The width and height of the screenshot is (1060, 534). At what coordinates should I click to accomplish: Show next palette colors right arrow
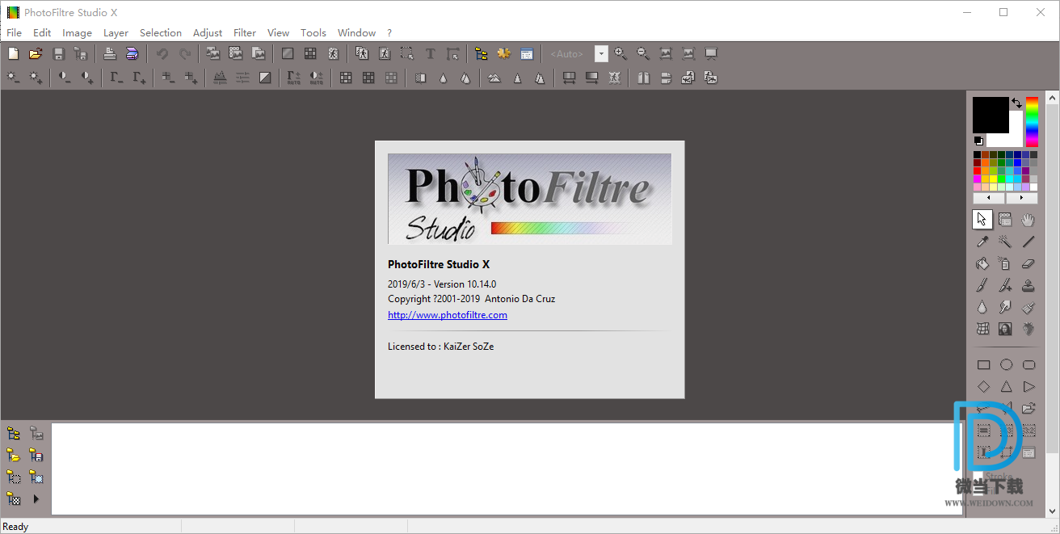click(1021, 198)
